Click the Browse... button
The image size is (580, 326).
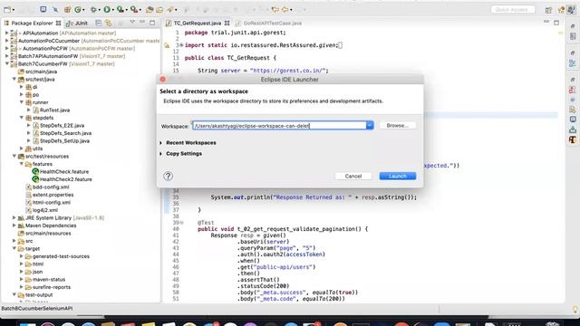pyautogui.click(x=397, y=126)
